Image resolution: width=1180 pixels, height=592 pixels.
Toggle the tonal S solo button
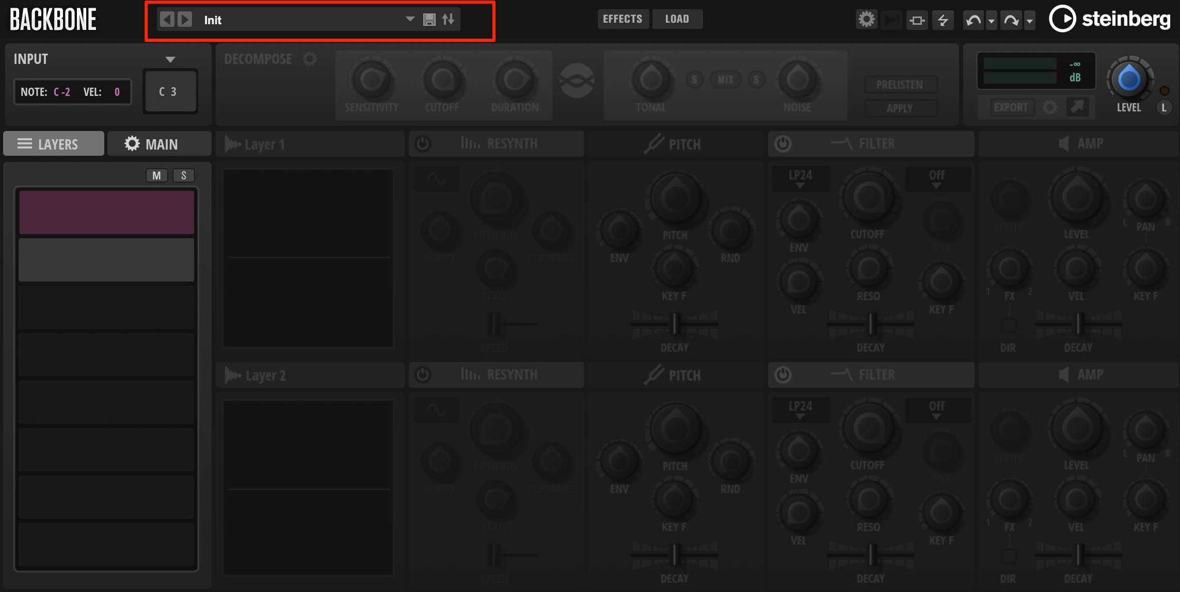694,79
